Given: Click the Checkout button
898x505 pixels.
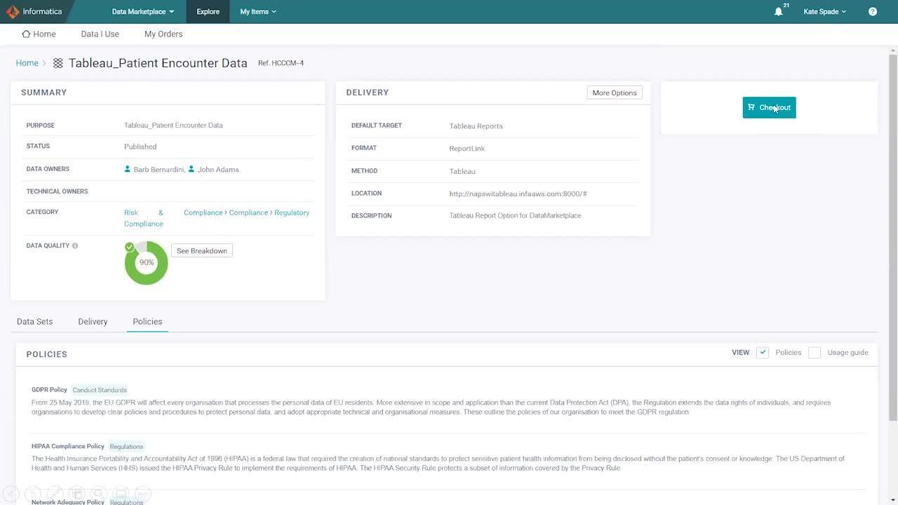Looking at the screenshot, I should (x=769, y=107).
